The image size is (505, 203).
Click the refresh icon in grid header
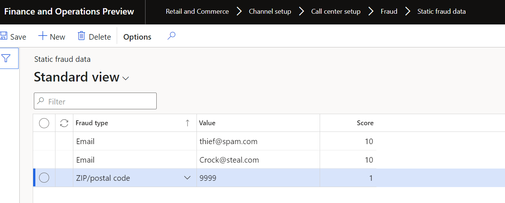(x=64, y=123)
